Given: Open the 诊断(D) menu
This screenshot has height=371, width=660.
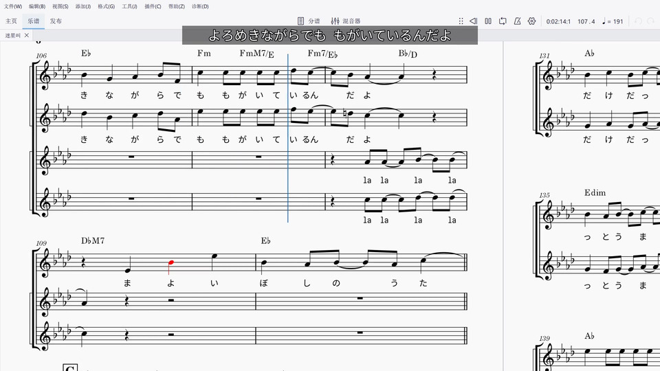Looking at the screenshot, I should click(200, 6).
